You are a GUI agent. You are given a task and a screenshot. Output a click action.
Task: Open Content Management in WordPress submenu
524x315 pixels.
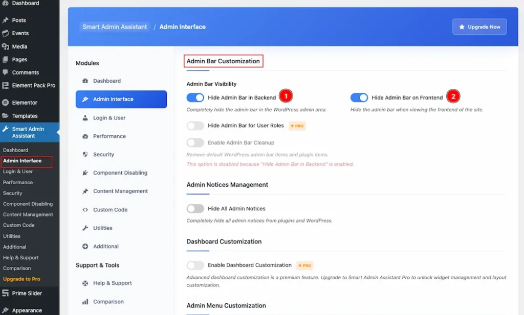28,214
